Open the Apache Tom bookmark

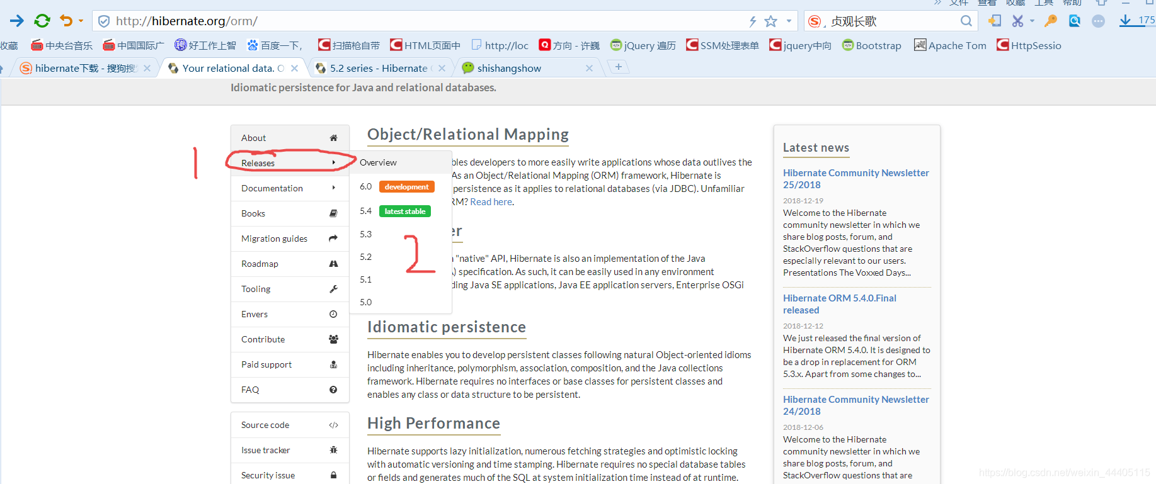point(950,45)
